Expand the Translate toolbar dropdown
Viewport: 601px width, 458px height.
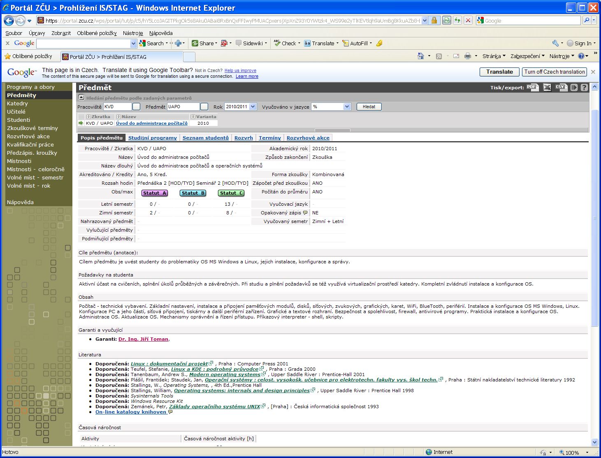click(337, 43)
